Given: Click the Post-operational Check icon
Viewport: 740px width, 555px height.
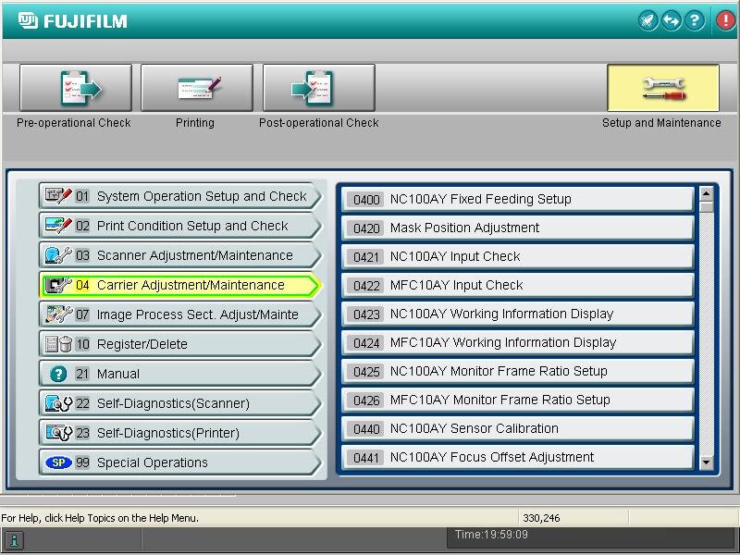Looking at the screenshot, I should (318, 89).
